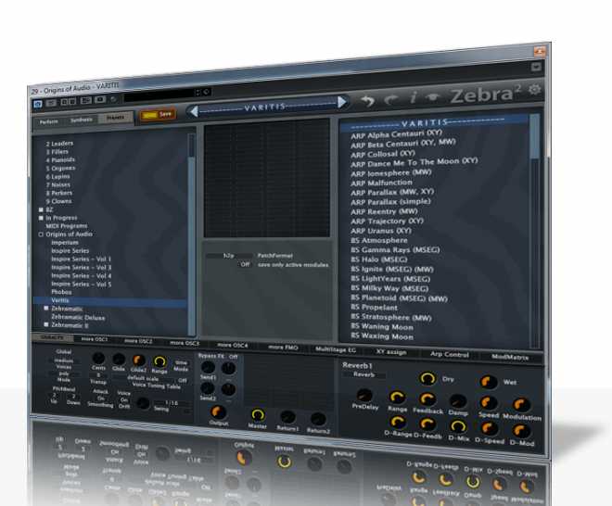
Task: Click the PreDelay knob
Action: (364, 395)
